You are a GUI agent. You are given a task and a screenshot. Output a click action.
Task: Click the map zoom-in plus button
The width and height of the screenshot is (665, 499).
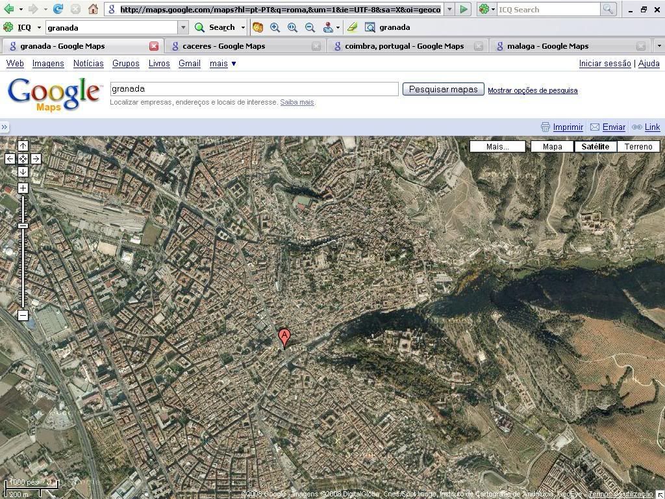[x=23, y=188]
